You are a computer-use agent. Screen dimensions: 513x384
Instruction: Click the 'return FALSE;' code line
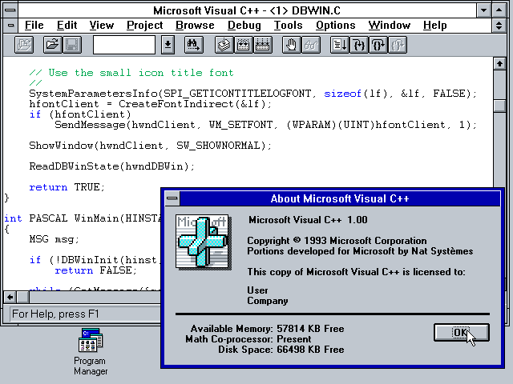tap(95, 270)
